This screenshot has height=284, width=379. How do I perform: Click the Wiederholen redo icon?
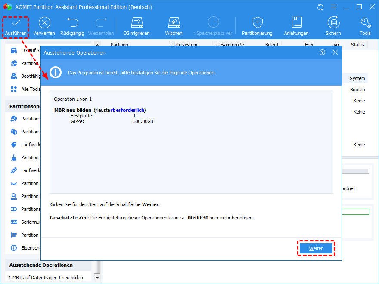tap(101, 22)
